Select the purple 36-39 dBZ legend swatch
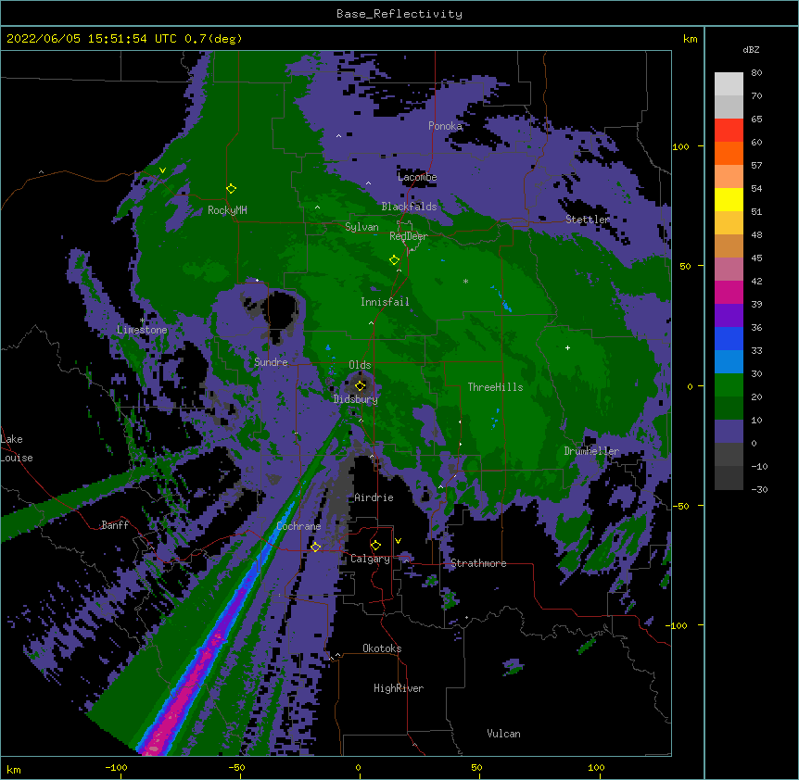 pyautogui.click(x=729, y=316)
